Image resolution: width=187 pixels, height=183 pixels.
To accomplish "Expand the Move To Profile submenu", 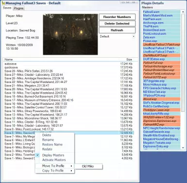I will click(x=55, y=166).
